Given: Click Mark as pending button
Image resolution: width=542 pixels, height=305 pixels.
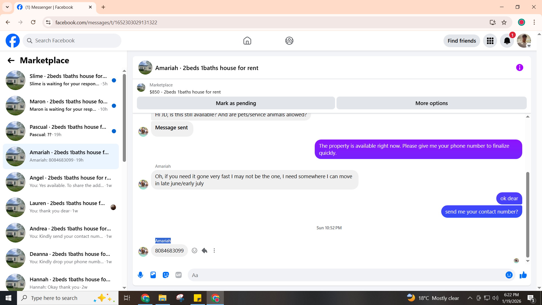Looking at the screenshot, I should [236, 103].
